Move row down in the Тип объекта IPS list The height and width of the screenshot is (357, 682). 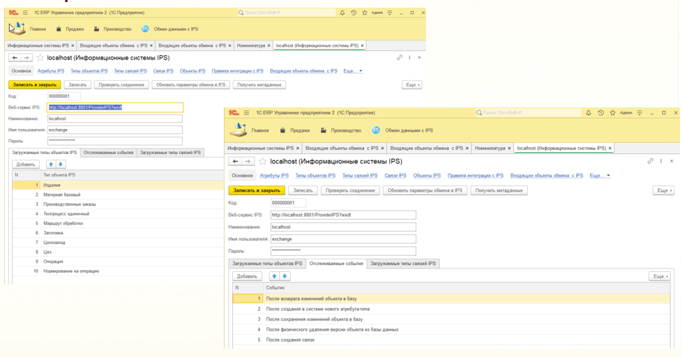click(x=61, y=165)
